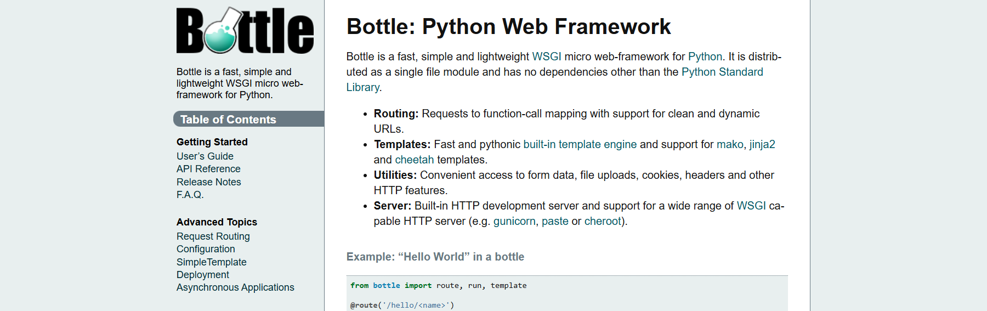Follow the cheetah templates link

tap(414, 160)
